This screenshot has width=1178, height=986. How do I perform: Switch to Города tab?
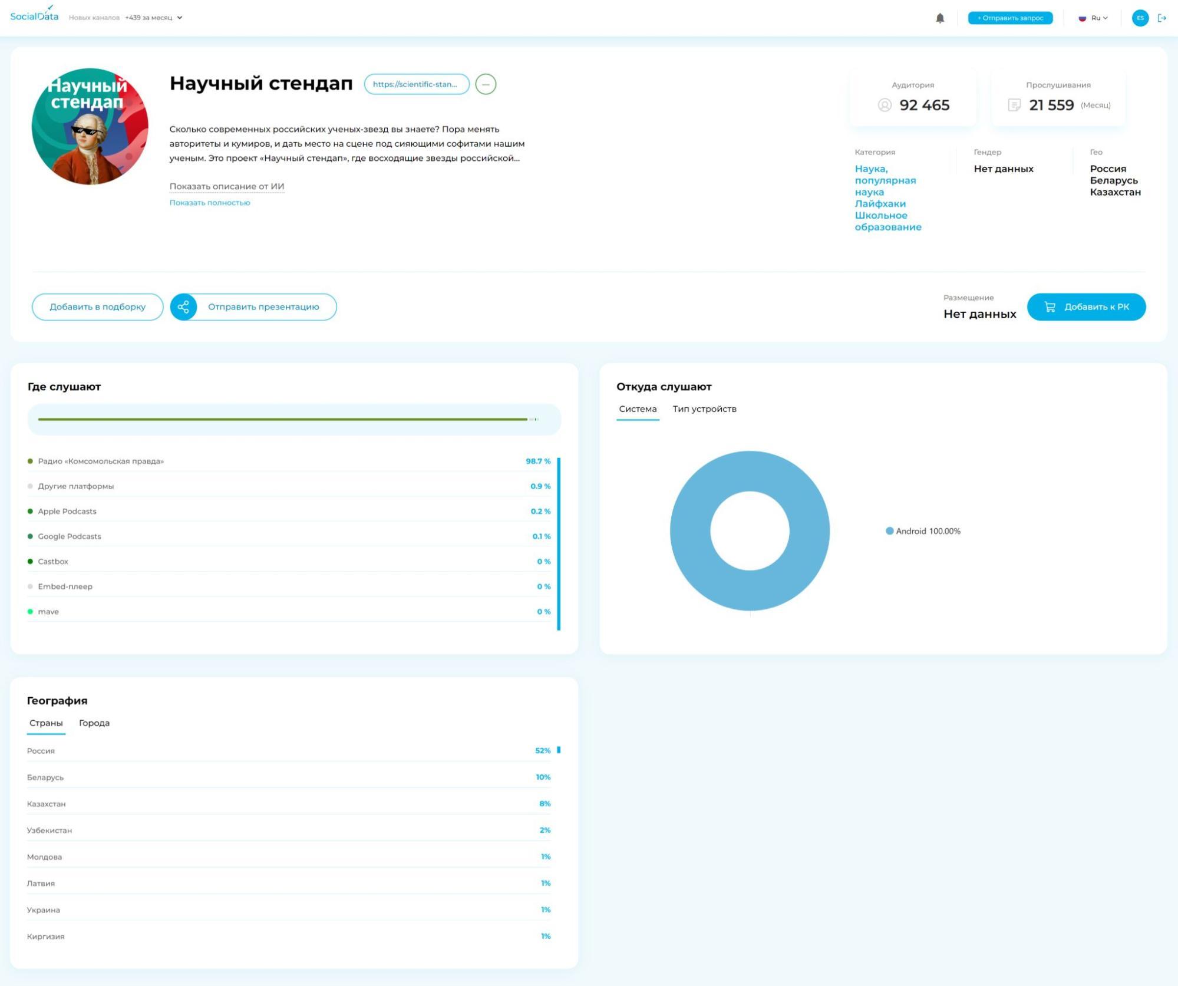pyautogui.click(x=94, y=723)
